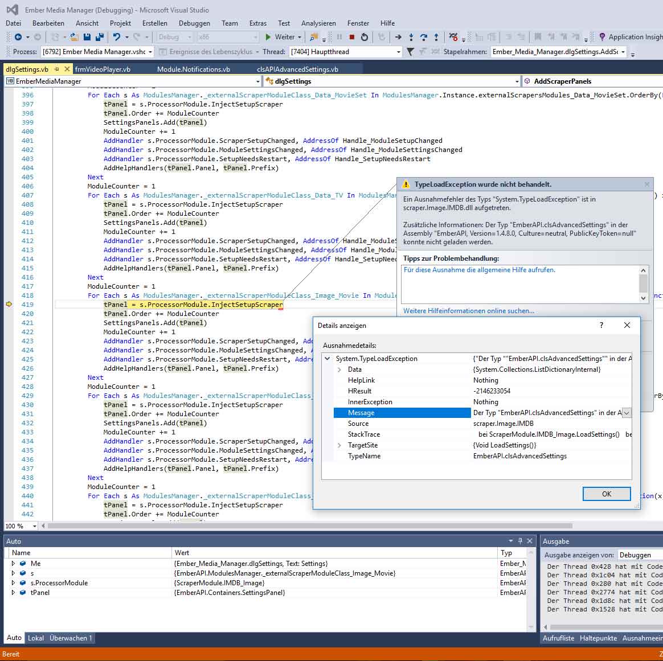
Task: Click the Navigate Backward arrow icon
Action: pyautogui.click(x=18, y=37)
